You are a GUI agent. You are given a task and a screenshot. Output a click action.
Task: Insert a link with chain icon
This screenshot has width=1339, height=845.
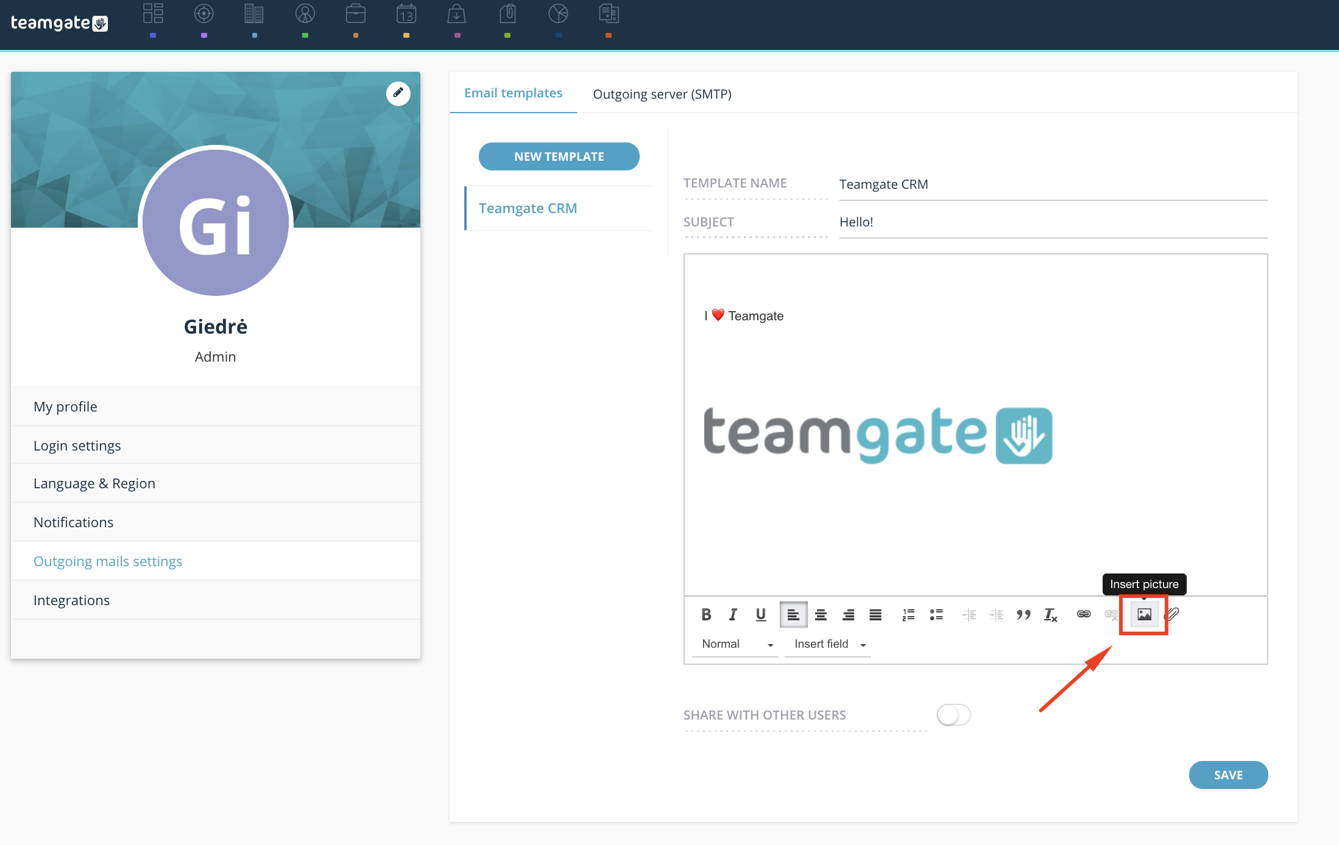(x=1084, y=614)
